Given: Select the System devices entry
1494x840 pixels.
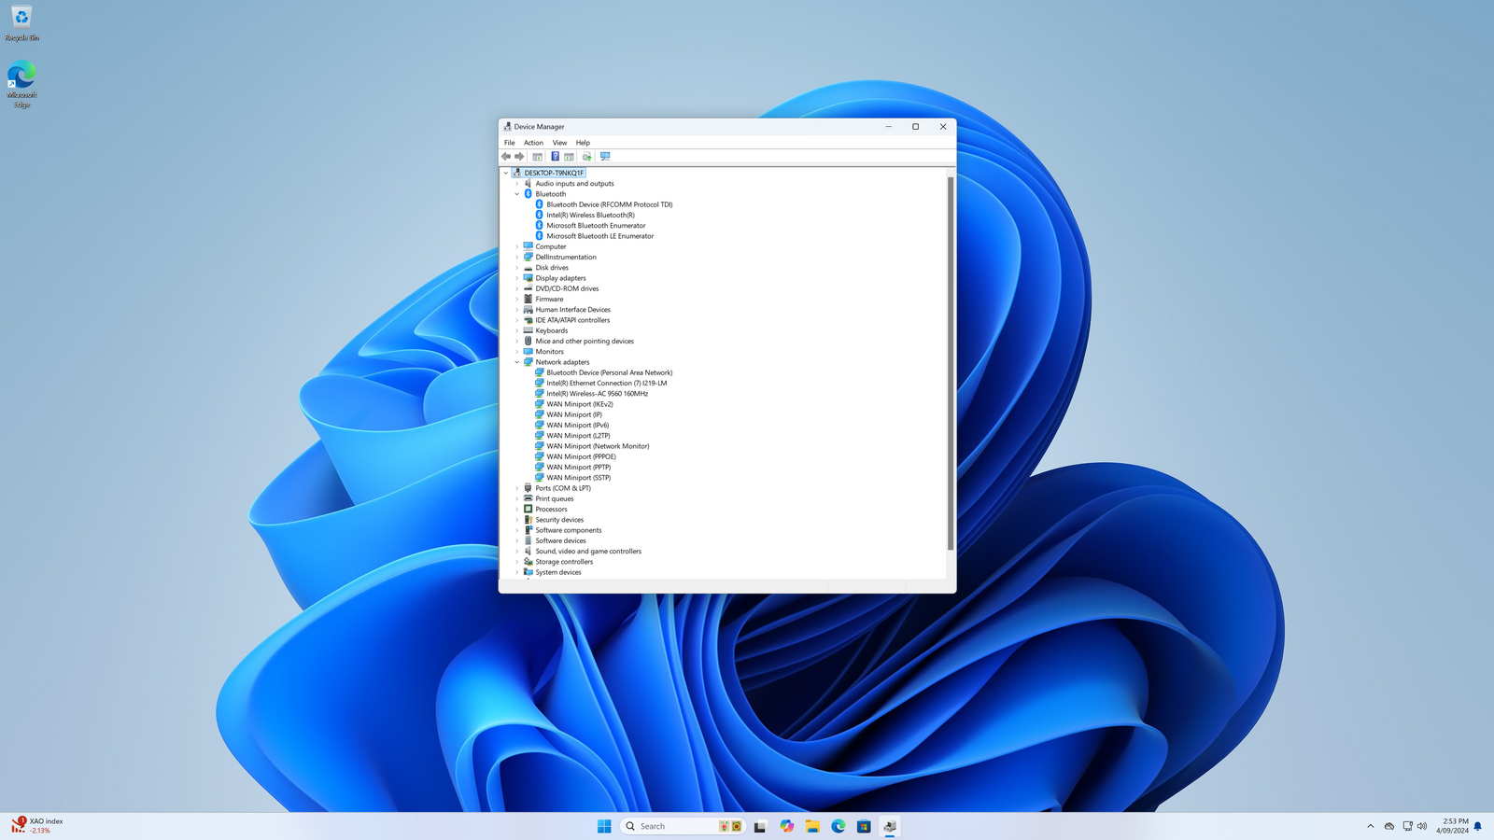Looking at the screenshot, I should (558, 572).
